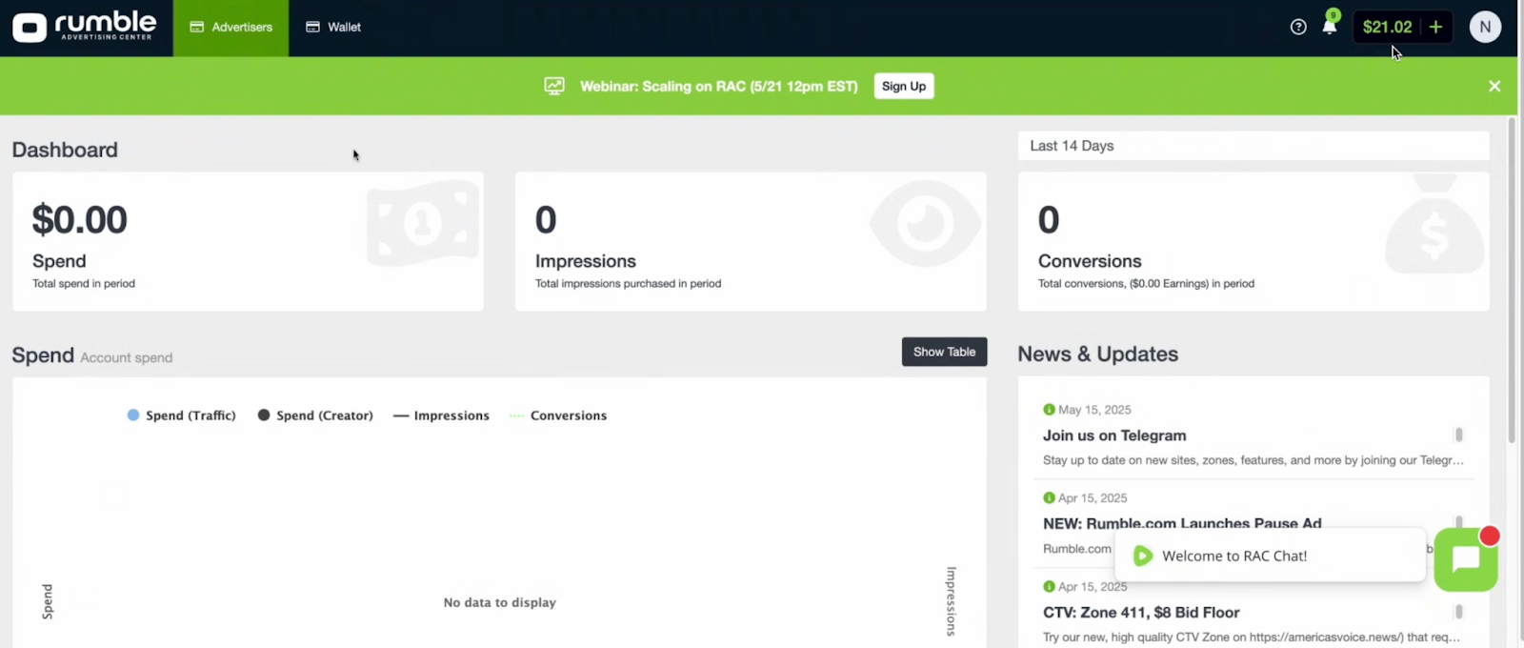Dismiss the webinar banner
The image size is (1524, 648).
point(1494,86)
